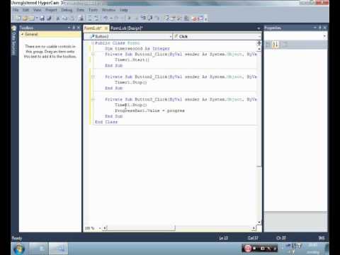Viewport: 340px width, 255px height.
Task: Click the Save All toolbar icon
Action: (x=49, y=18)
